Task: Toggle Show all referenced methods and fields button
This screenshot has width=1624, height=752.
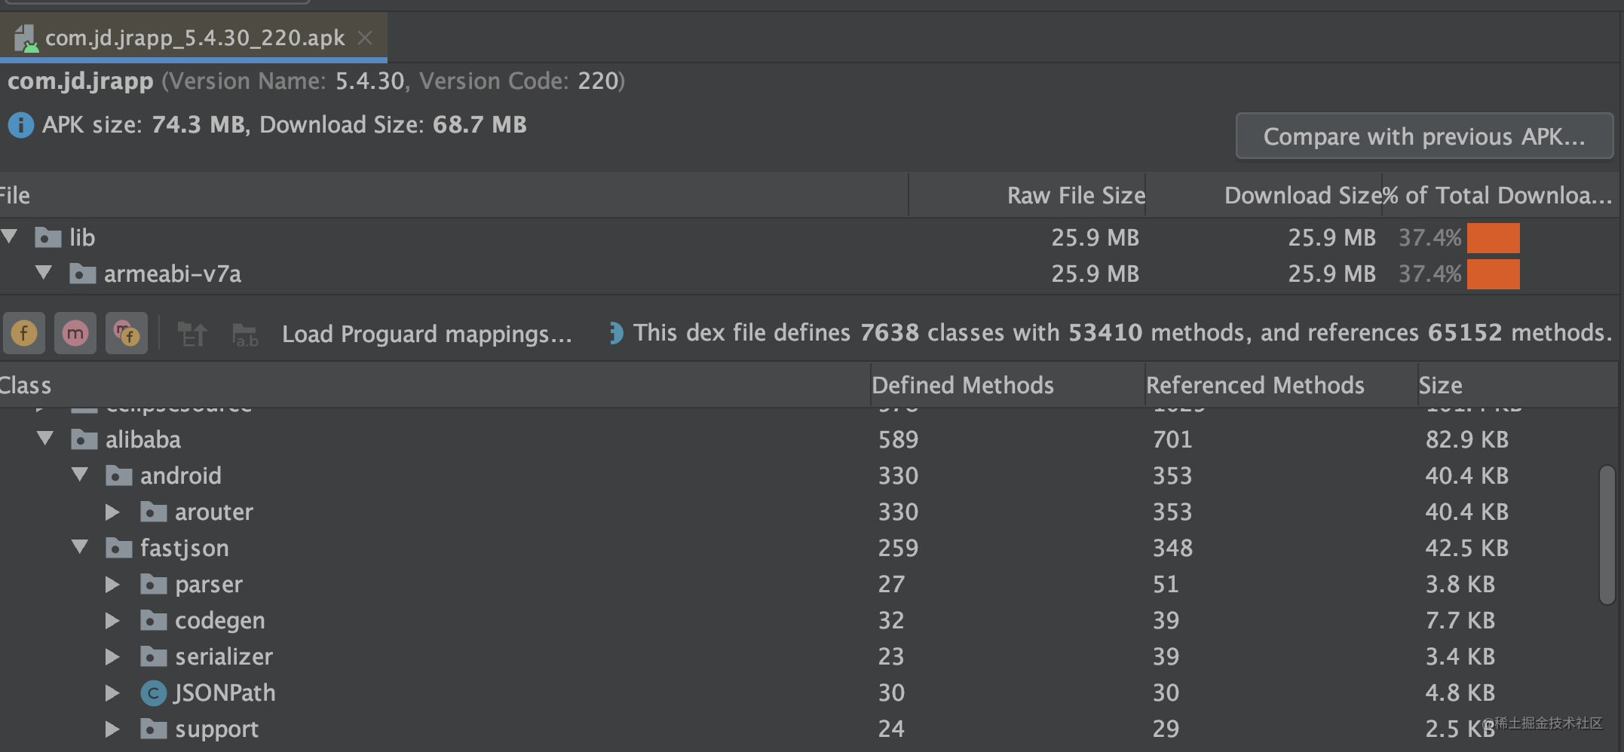Action: (127, 333)
